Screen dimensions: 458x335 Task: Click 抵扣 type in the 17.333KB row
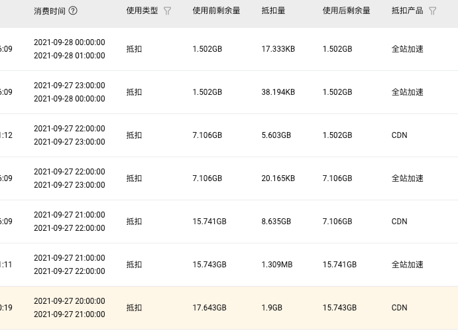pyautogui.click(x=134, y=49)
